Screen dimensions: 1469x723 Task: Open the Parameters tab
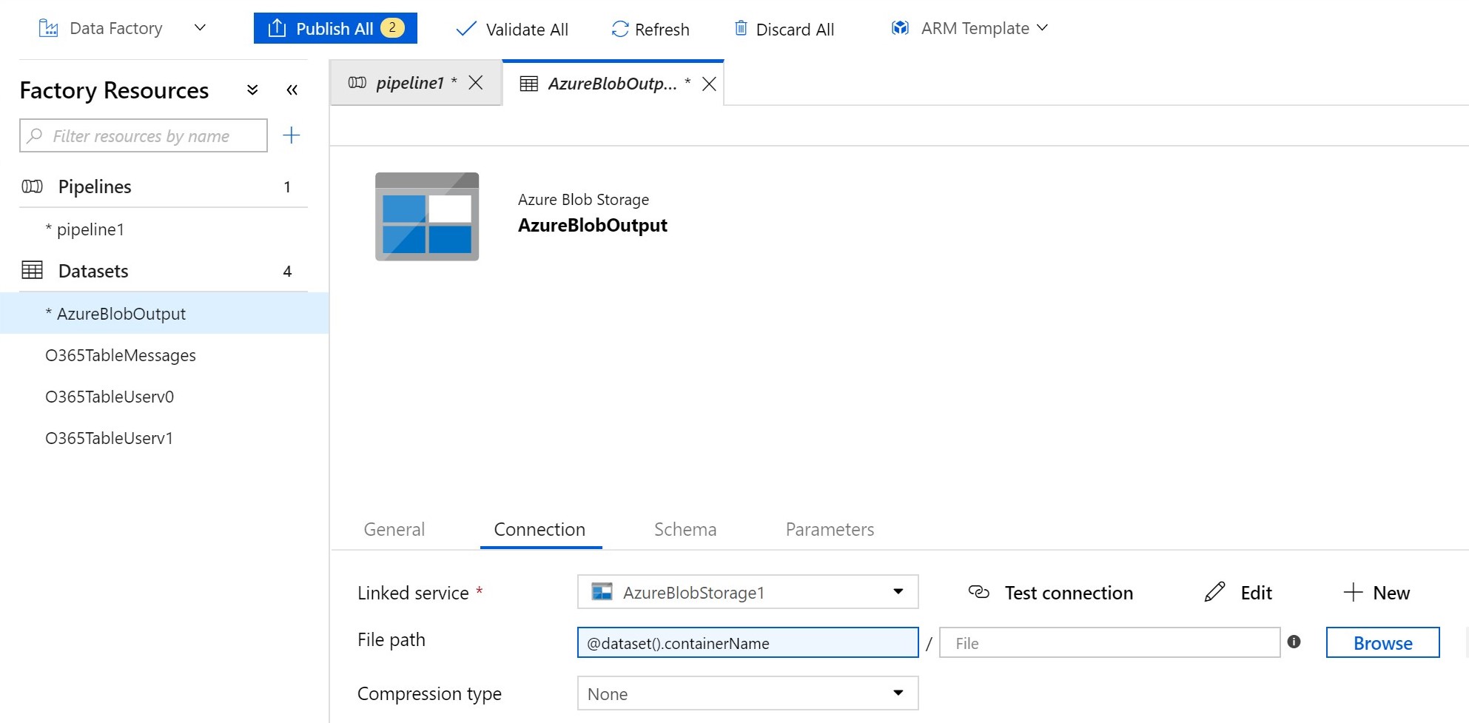[830, 529]
